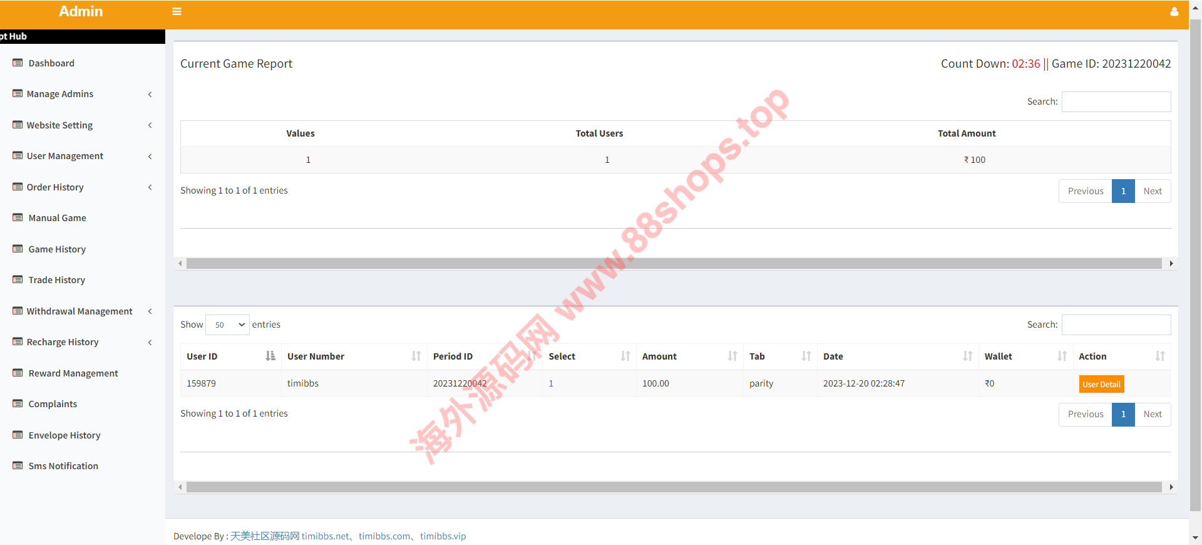Expand the Manage Admins submenu chevron
Viewport: 1202px width, 545px height.
150,94
